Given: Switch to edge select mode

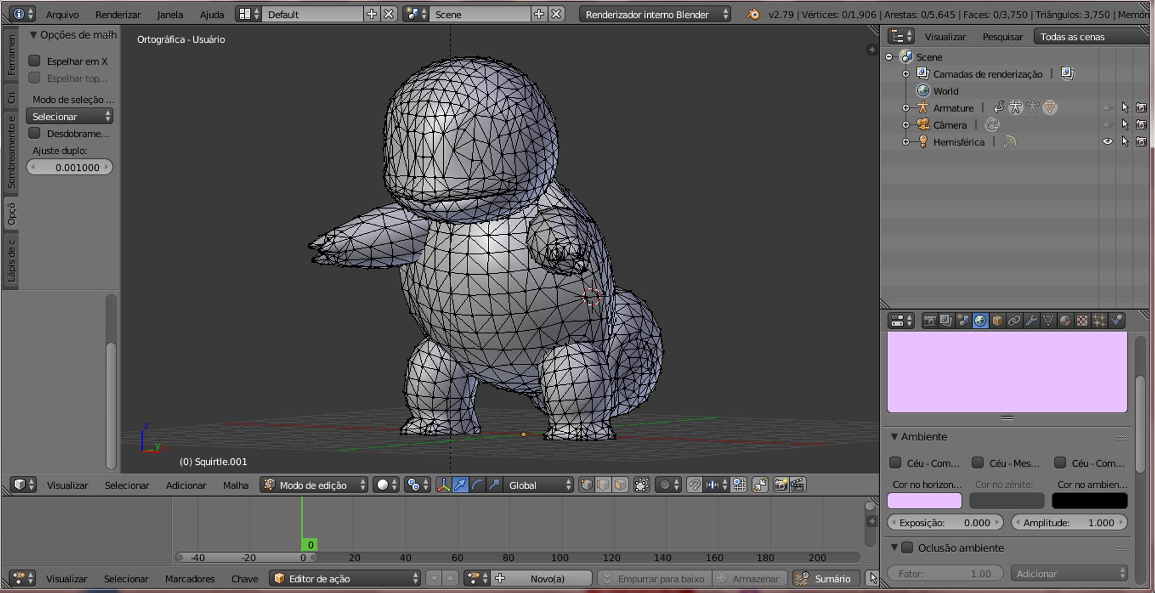Looking at the screenshot, I should coord(603,485).
